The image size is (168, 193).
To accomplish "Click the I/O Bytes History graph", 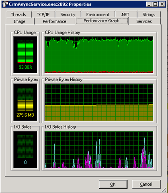I will 99,150.
